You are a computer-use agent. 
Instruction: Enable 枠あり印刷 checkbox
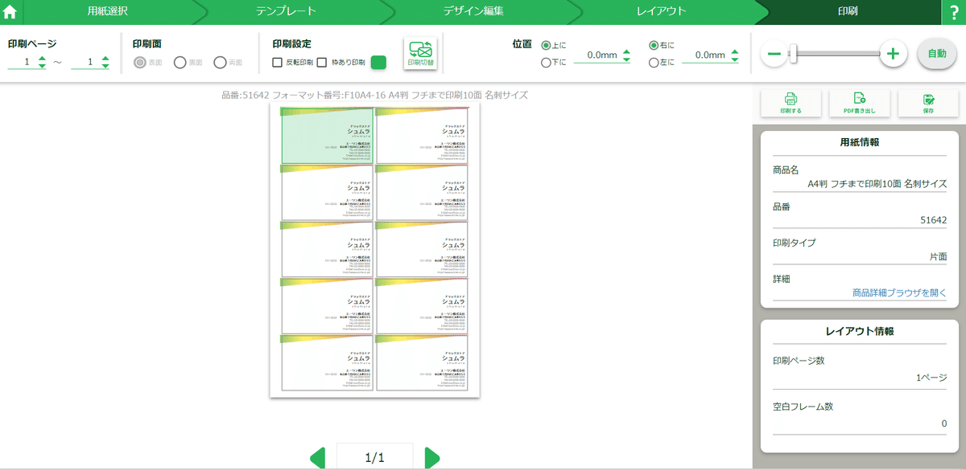322,62
